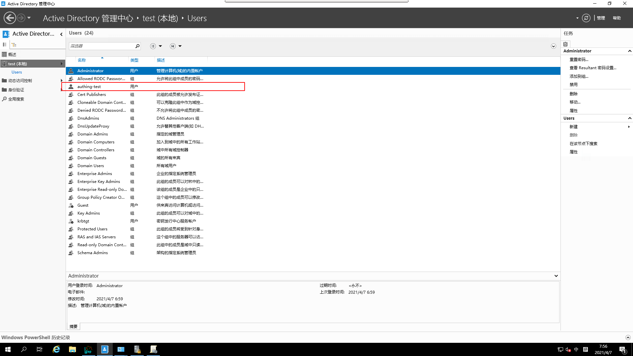The width and height of the screenshot is (633, 356).
Task: Switch navigation pane to list view
Action: click(5, 45)
